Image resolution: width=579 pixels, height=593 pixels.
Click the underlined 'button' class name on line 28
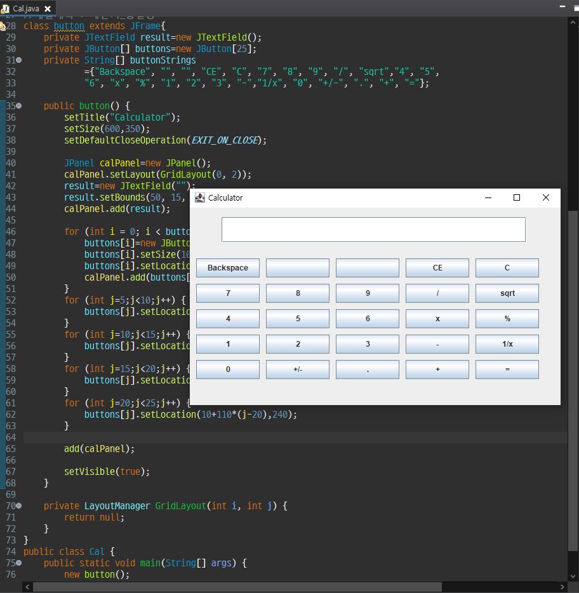(x=69, y=26)
